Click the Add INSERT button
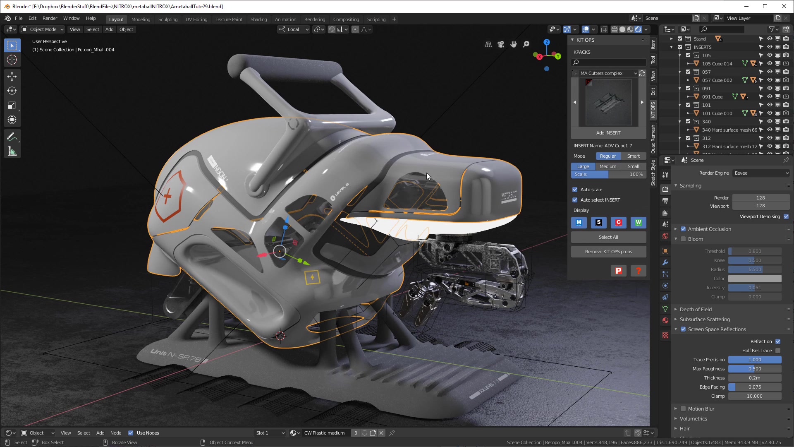The image size is (794, 447). point(608,133)
